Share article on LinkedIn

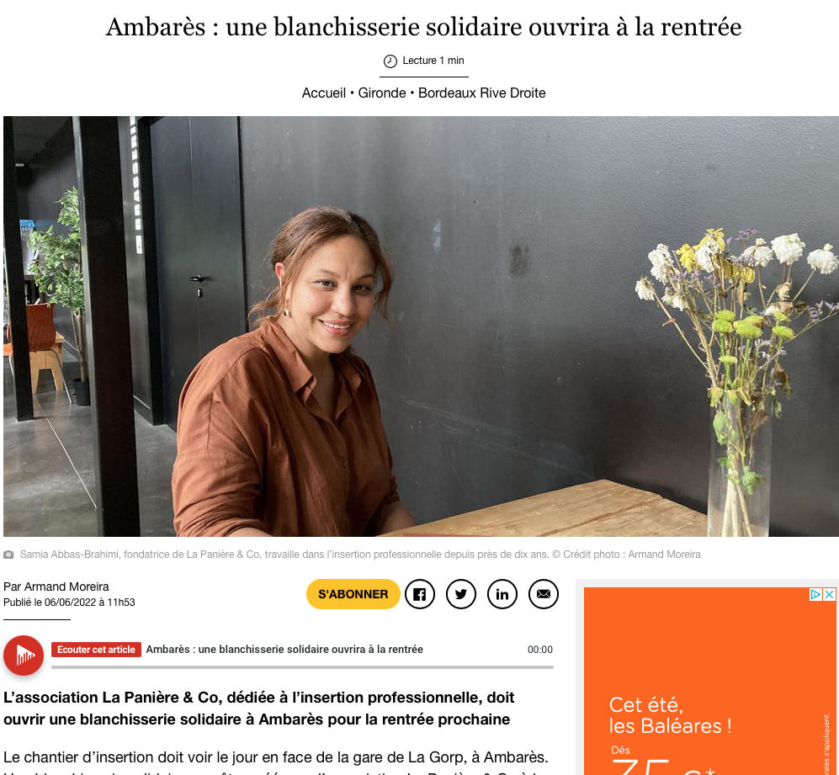[502, 594]
